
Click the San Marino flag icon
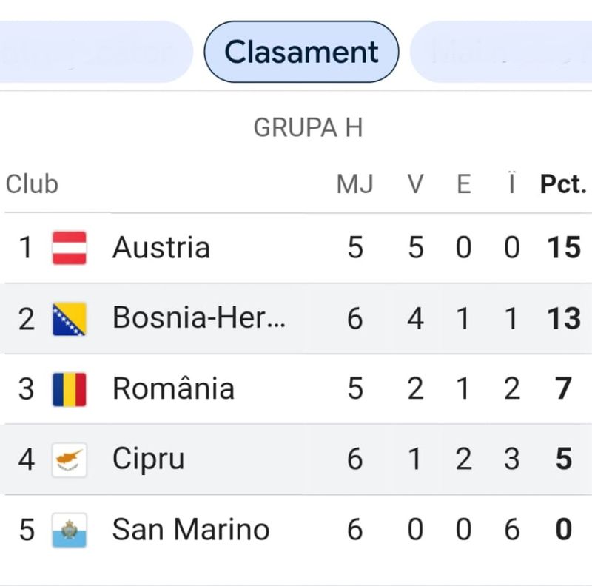(x=70, y=530)
